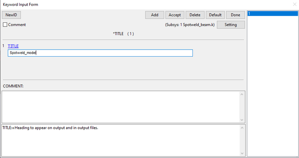Enable the Comment checkbox
This screenshot has width=299, height=158.
coord(5,25)
